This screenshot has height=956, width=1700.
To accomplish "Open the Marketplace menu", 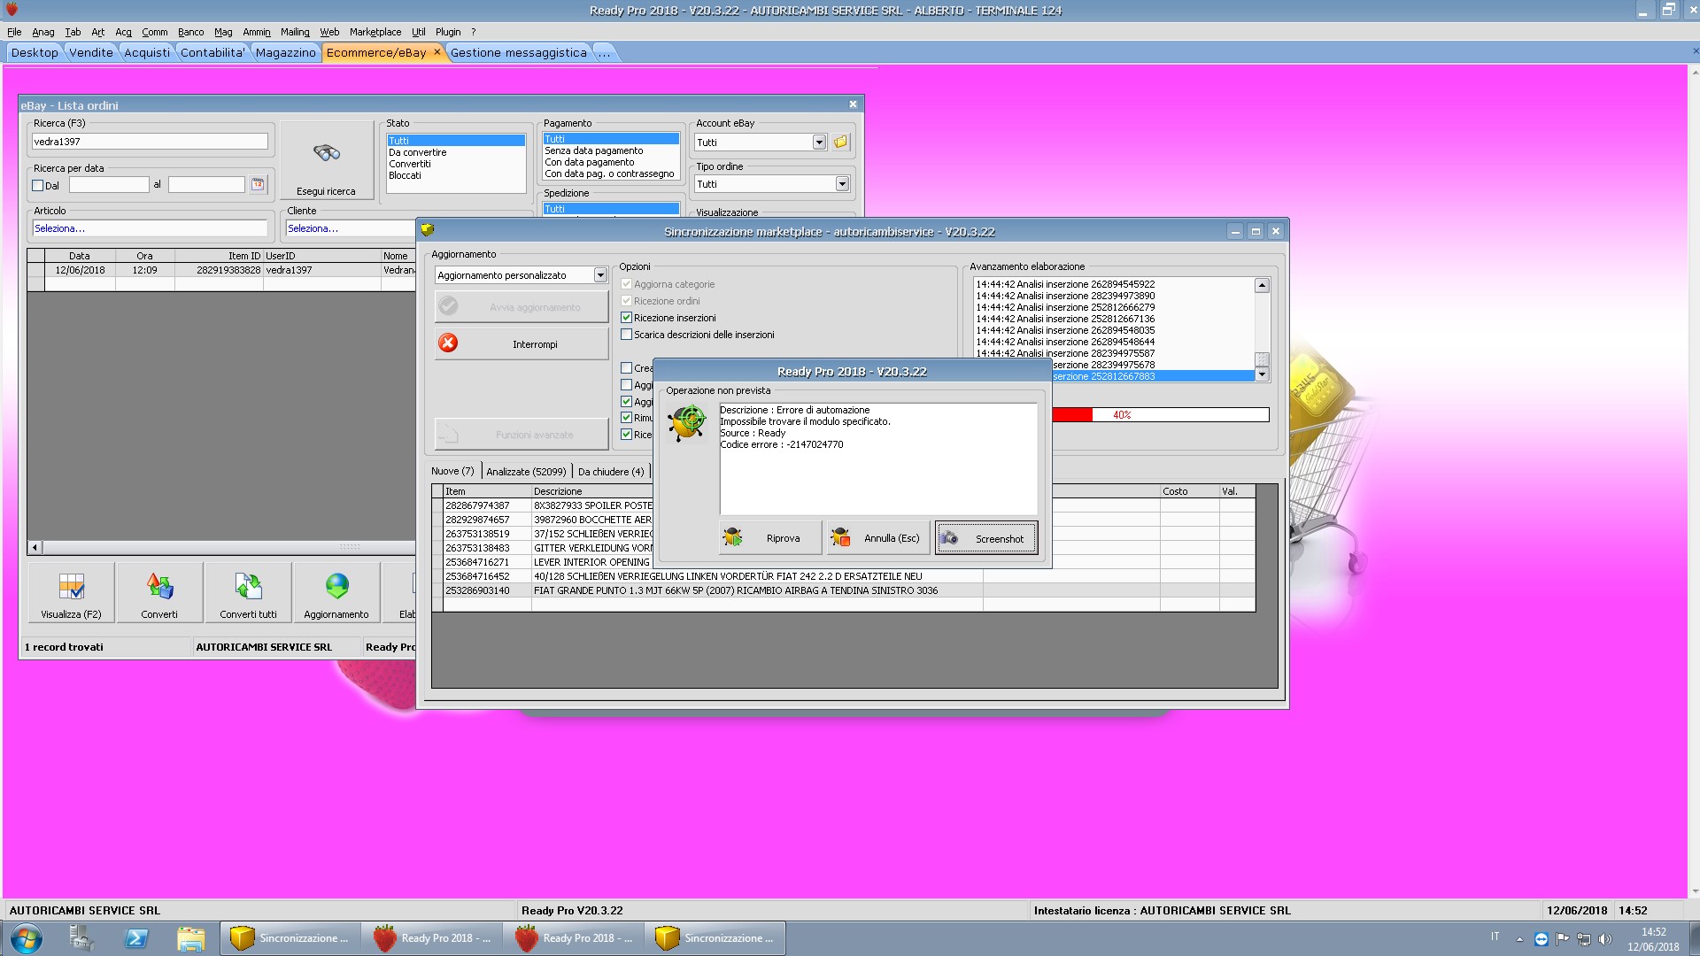I will pyautogui.click(x=375, y=32).
